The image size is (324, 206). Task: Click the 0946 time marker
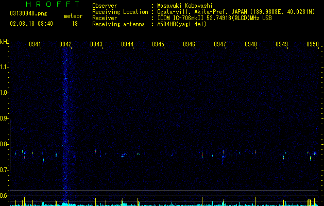point(189,44)
